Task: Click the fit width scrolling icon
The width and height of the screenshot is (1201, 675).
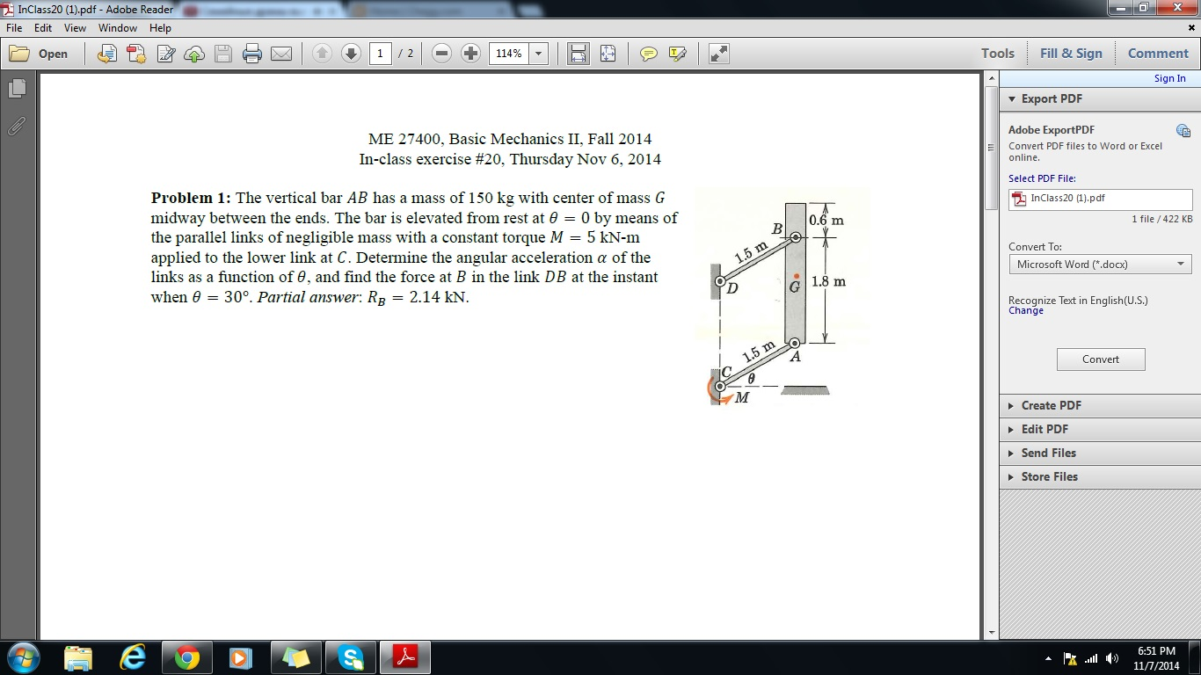Action: click(x=579, y=54)
